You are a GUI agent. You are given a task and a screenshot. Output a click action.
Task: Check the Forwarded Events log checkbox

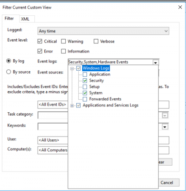pos(85,99)
